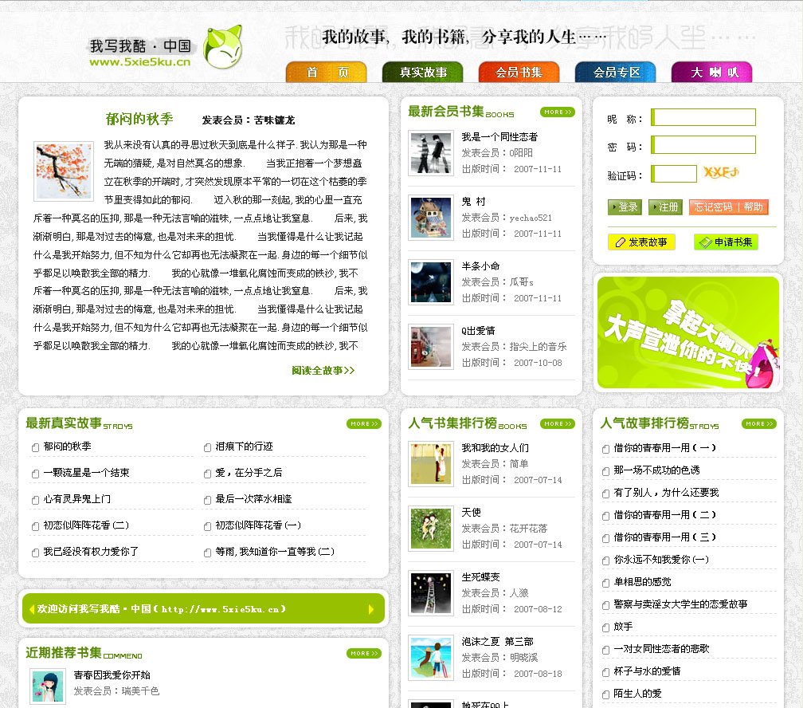The image size is (803, 708).
Task: Focus the 昵称 nickname input field
Action: click(x=703, y=117)
